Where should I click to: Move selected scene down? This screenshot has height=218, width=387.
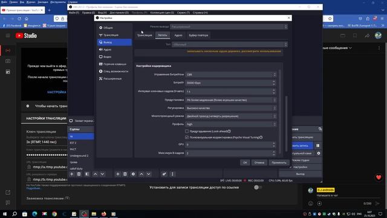(102, 174)
